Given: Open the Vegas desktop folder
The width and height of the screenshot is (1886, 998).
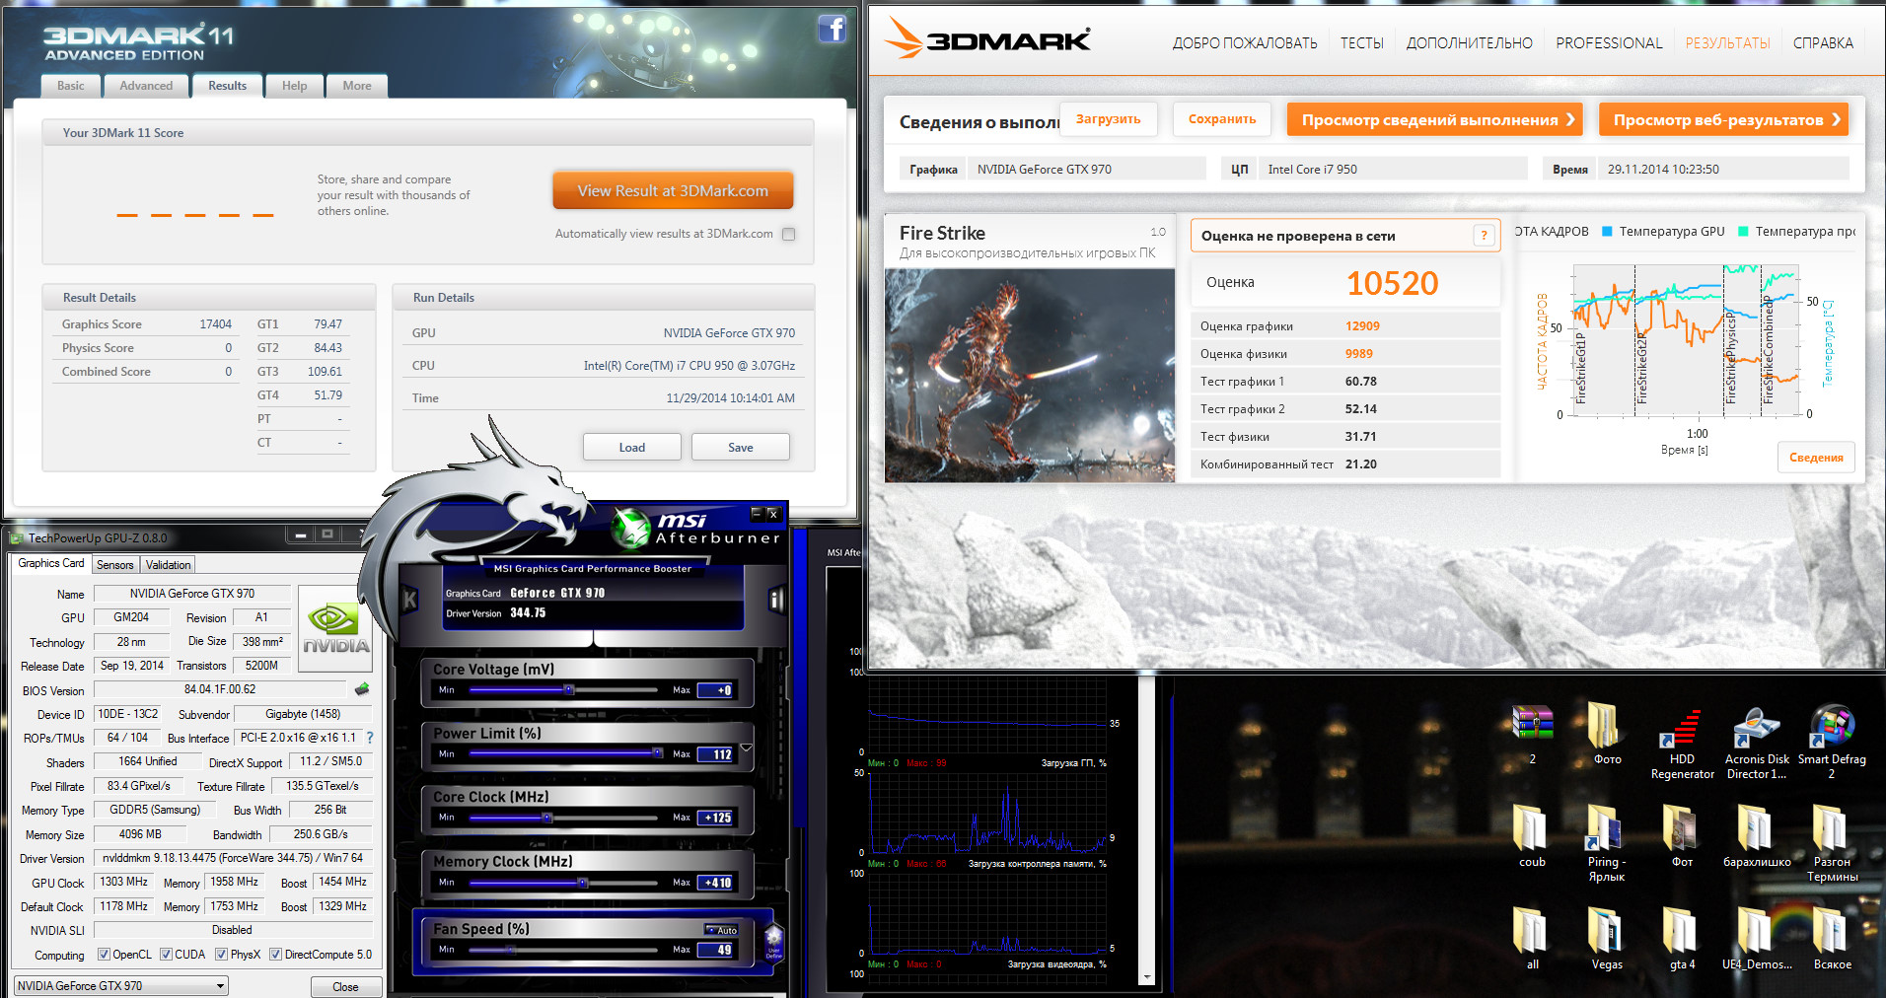Looking at the screenshot, I should pyautogui.click(x=1607, y=940).
